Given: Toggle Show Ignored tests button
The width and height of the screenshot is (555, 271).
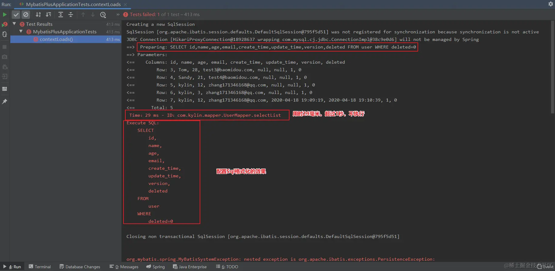Looking at the screenshot, I should point(26,15).
